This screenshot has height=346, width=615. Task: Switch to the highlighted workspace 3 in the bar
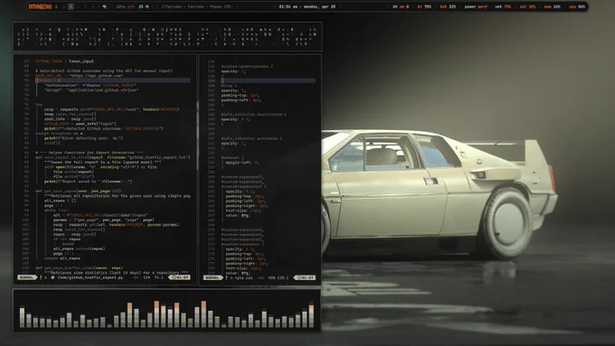coord(71,6)
